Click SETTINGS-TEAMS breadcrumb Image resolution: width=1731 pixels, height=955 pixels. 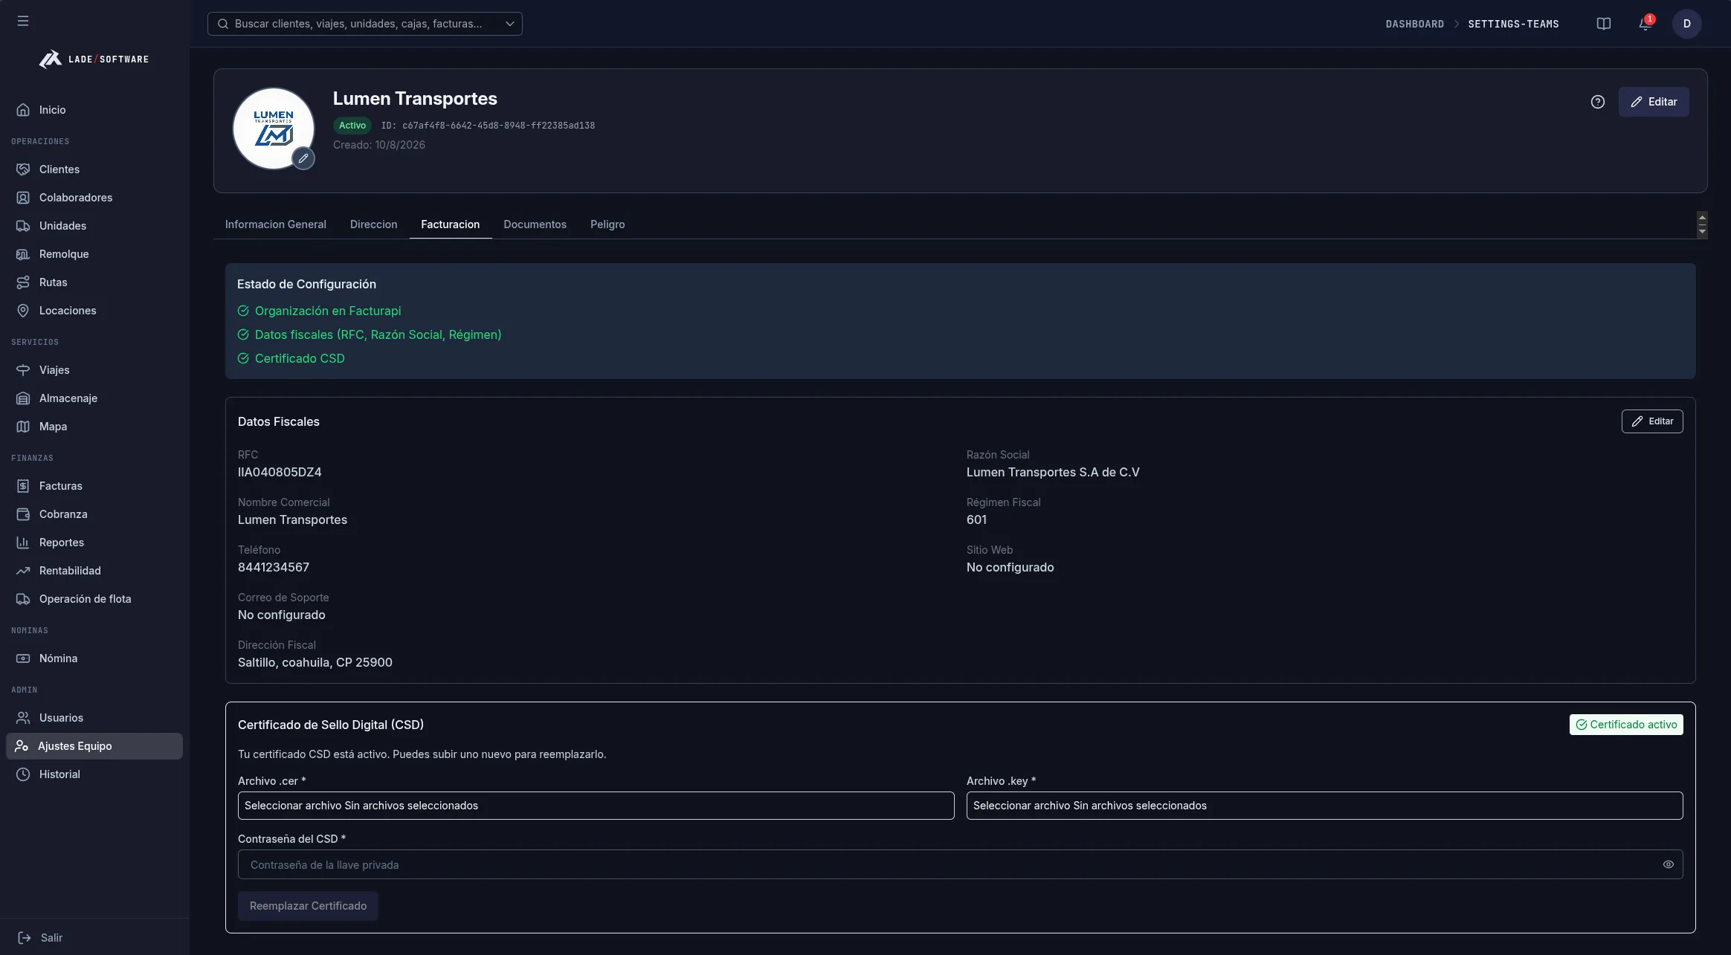coord(1514,24)
